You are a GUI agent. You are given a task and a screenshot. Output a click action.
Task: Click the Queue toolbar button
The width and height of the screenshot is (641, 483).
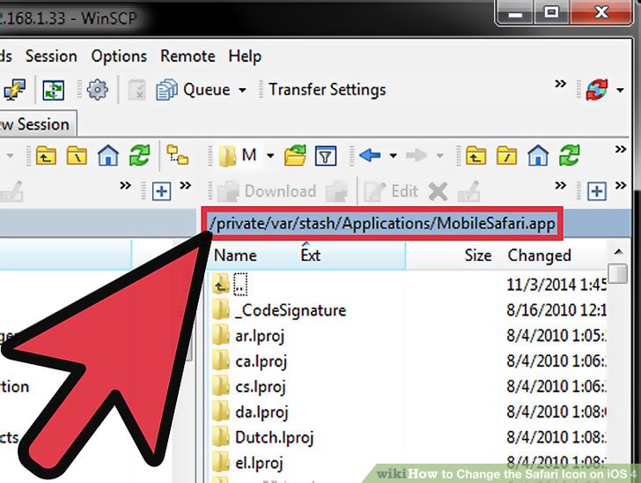coord(194,90)
